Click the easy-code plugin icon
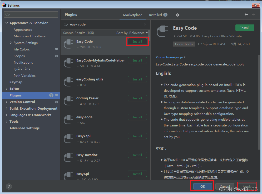262x194 pixels. pos(68,120)
